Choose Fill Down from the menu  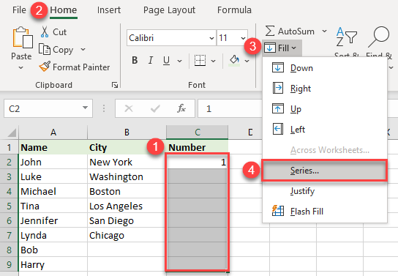[x=324, y=68]
